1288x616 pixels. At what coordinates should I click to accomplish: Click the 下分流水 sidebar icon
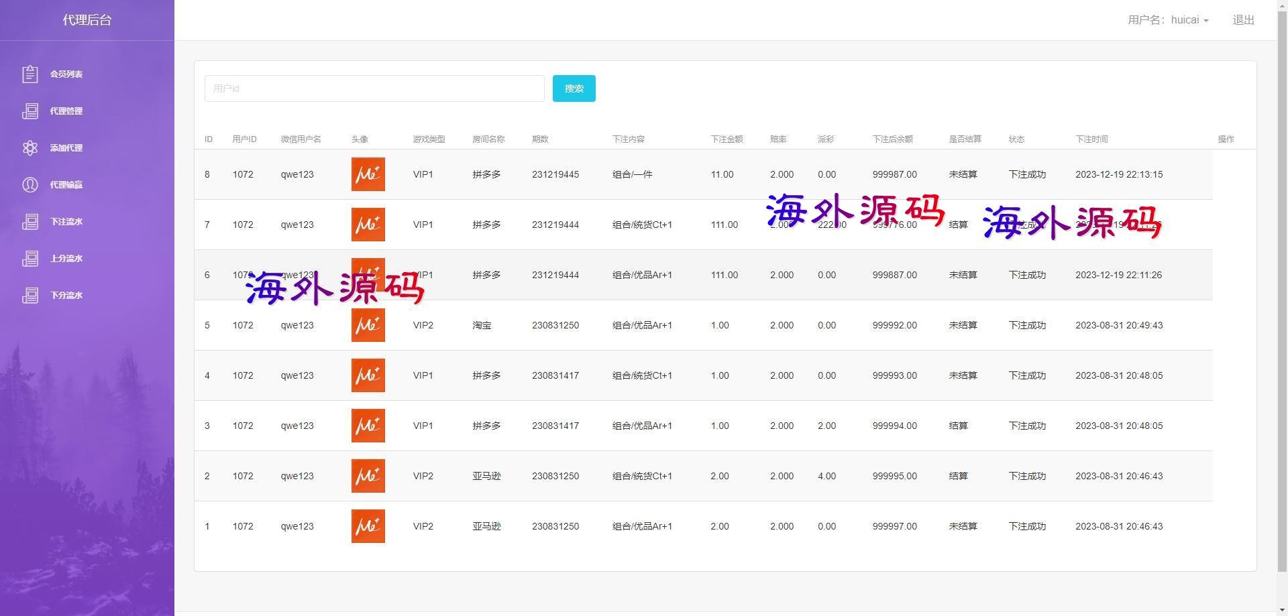coord(30,295)
